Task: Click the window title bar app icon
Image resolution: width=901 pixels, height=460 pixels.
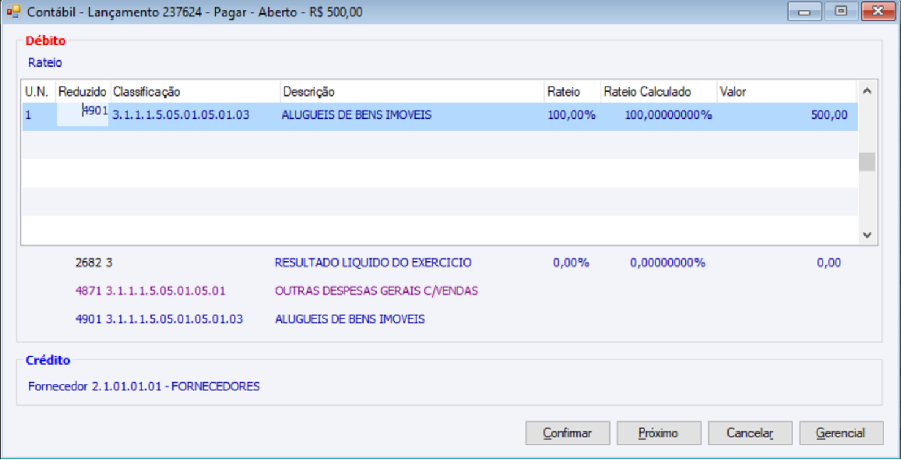Action: (13, 12)
